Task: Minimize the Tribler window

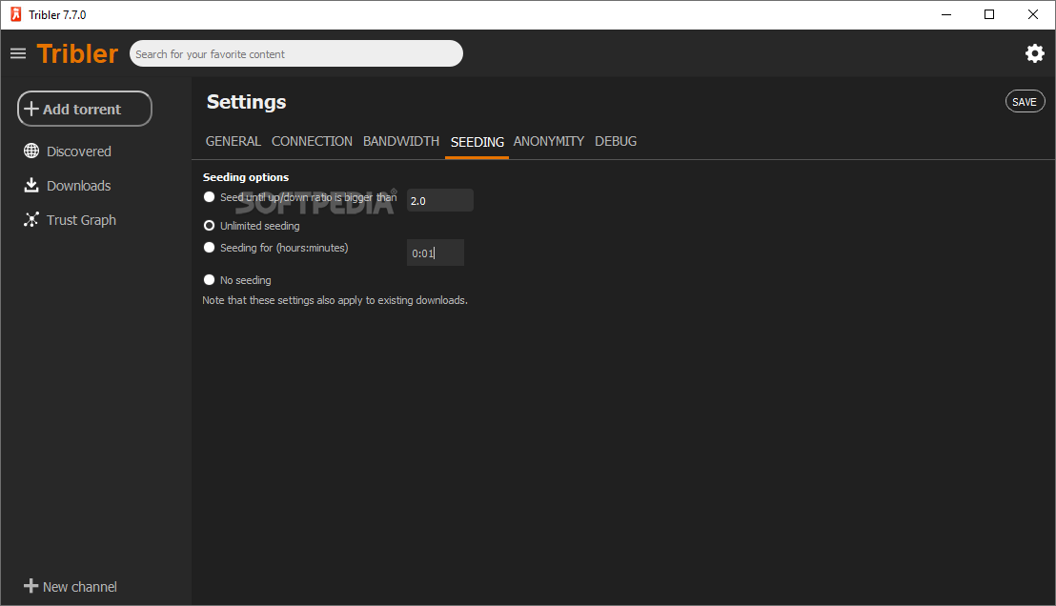Action: click(946, 14)
